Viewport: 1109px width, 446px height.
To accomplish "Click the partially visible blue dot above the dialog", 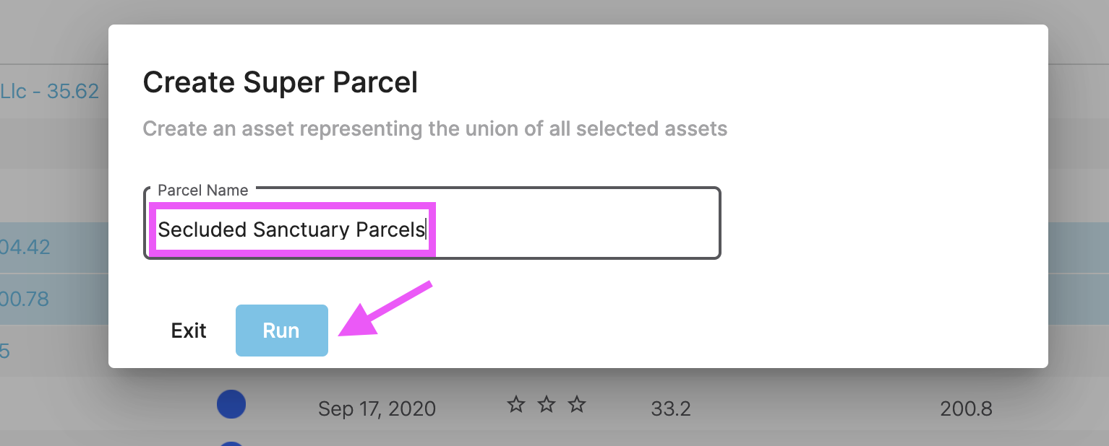I will tap(231, 442).
